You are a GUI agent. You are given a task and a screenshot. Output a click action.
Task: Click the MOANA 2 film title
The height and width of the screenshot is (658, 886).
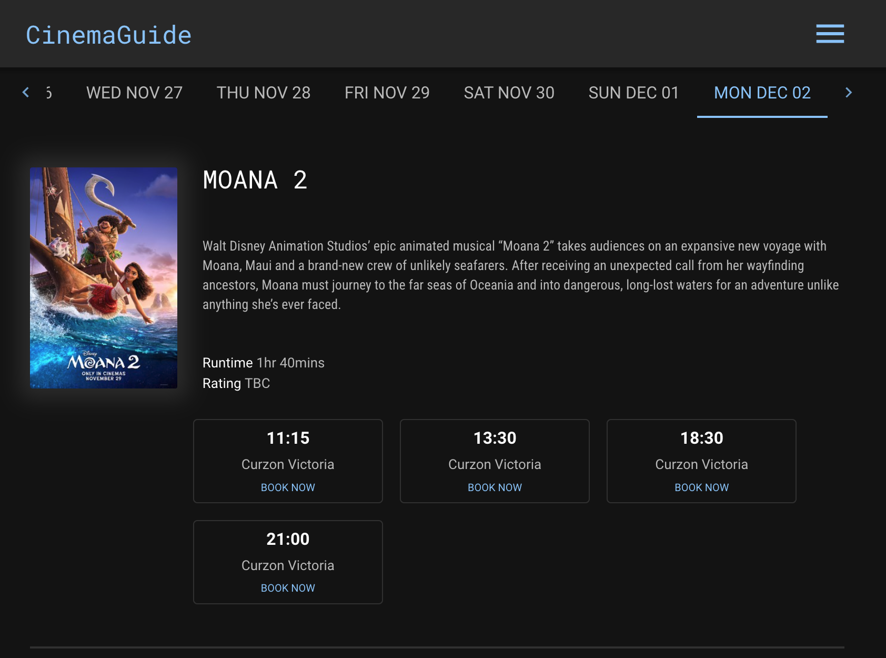[x=255, y=180]
